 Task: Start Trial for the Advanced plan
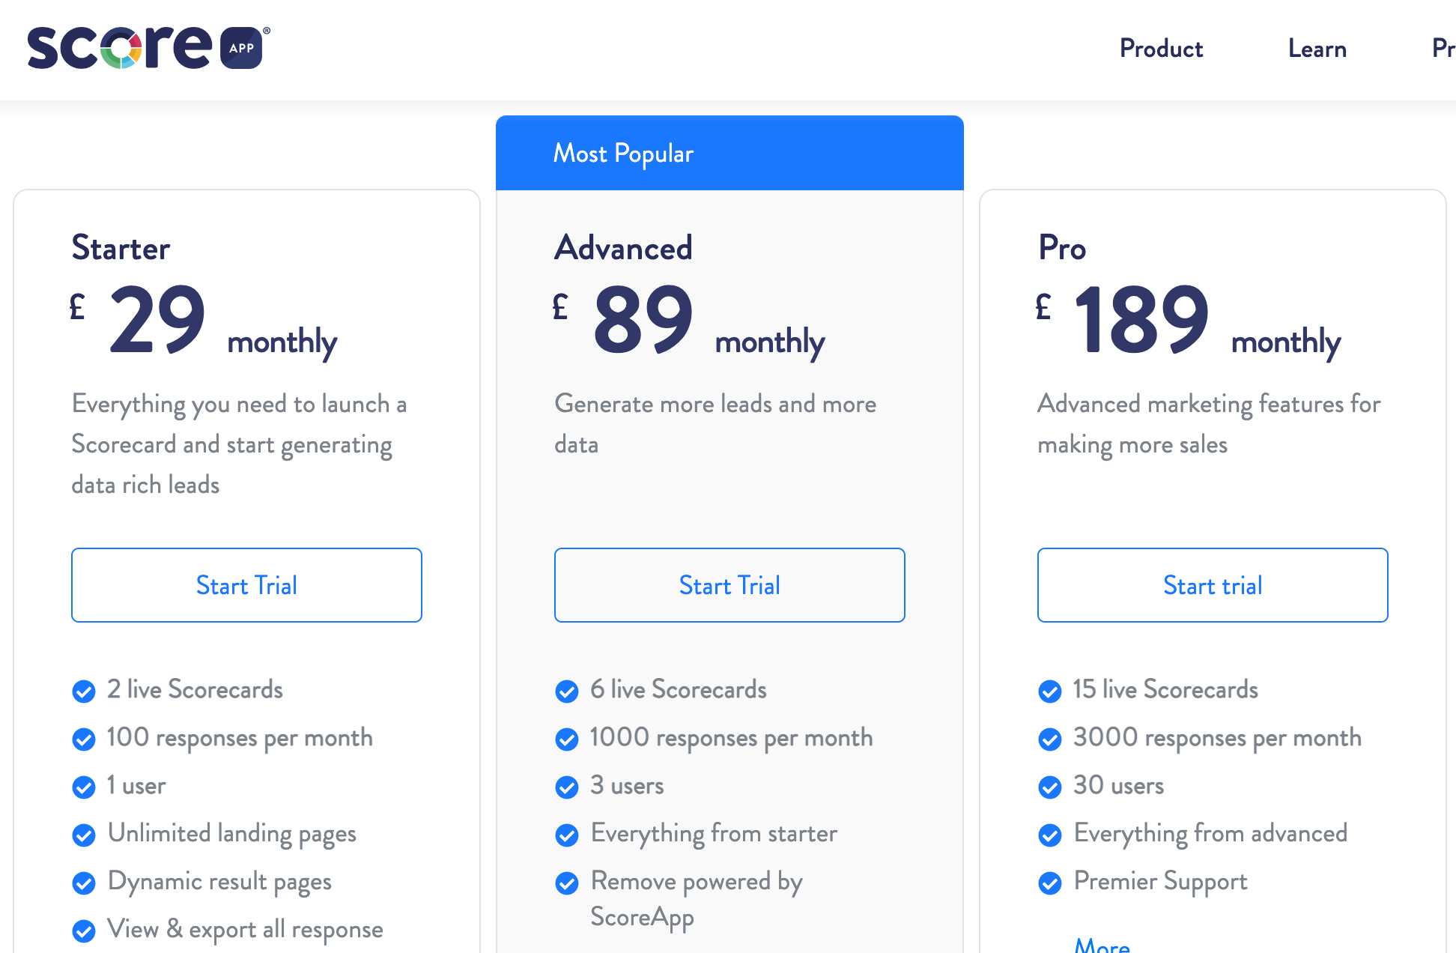729,585
